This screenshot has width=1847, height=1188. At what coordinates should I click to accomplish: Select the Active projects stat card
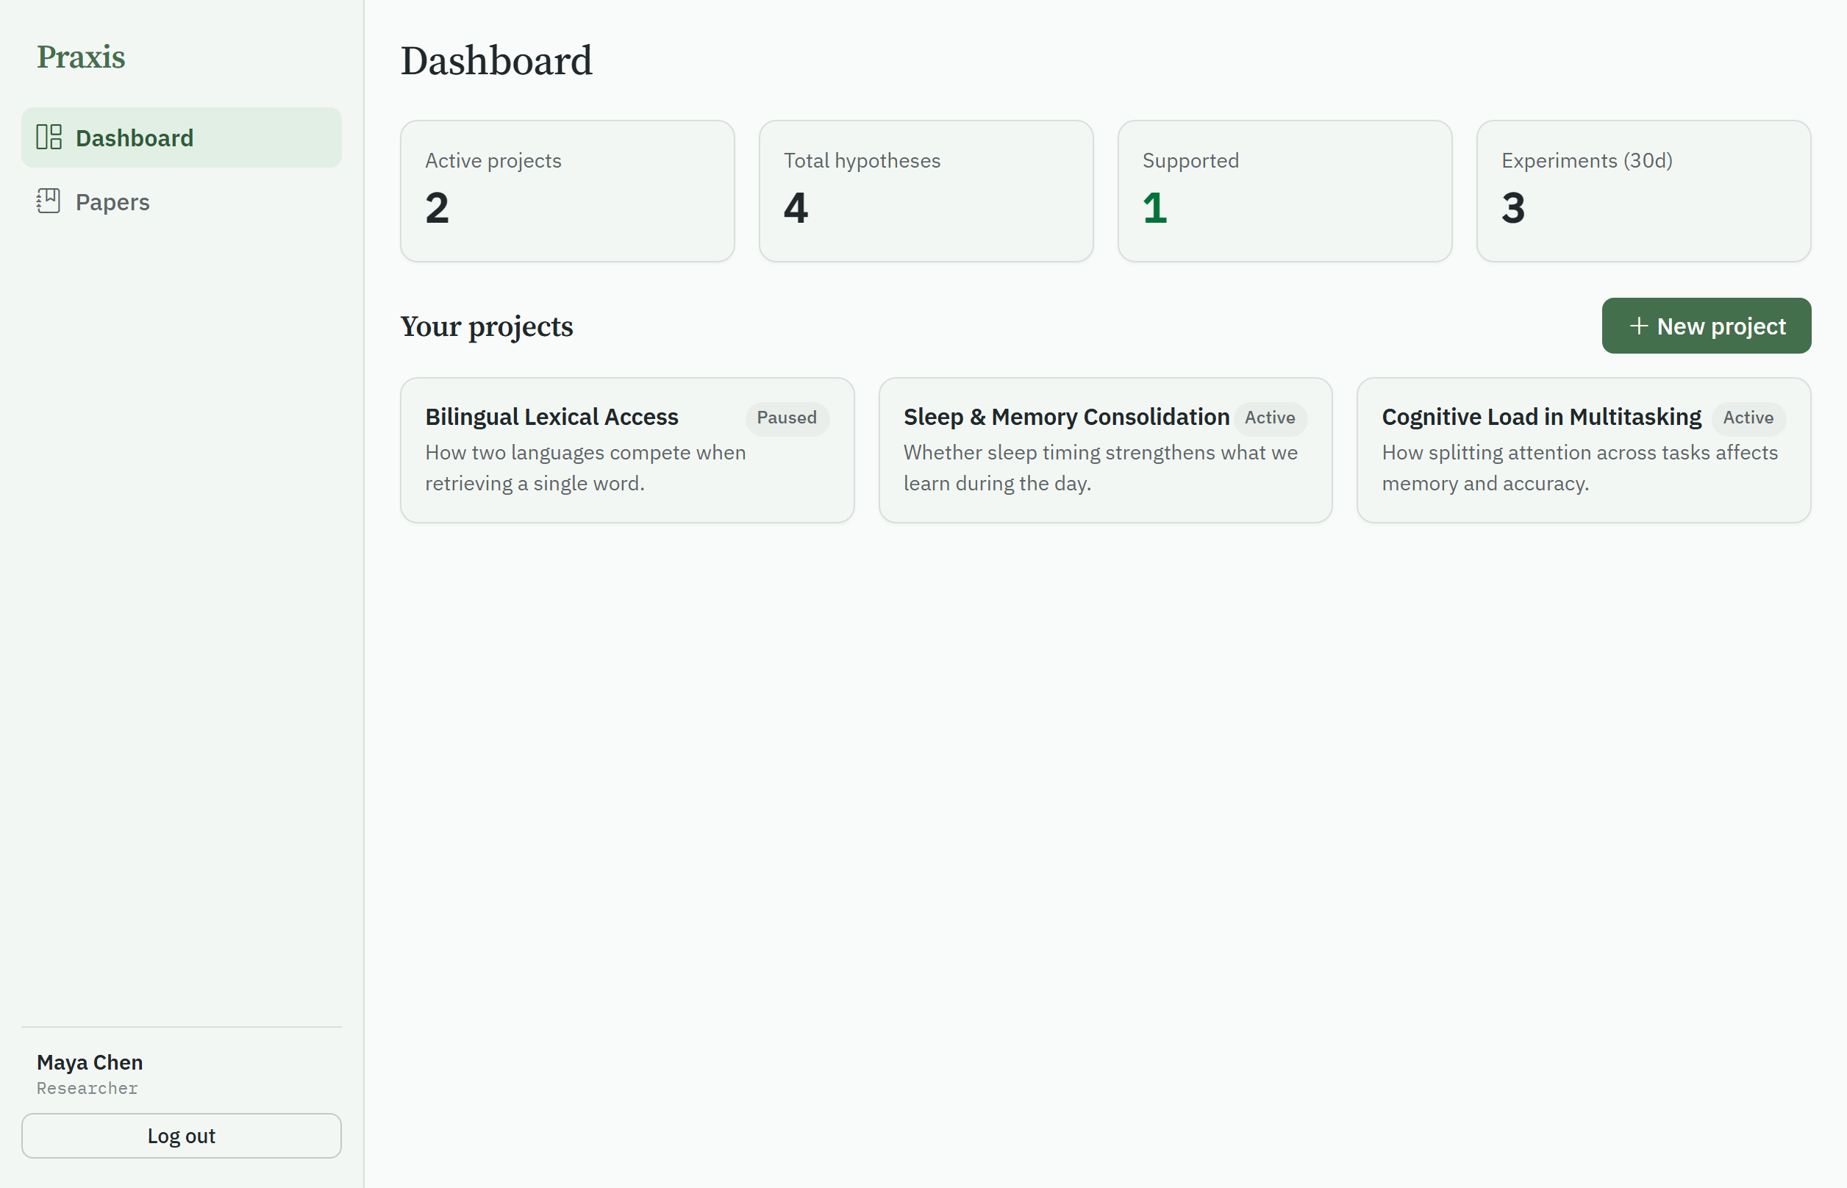coord(567,191)
